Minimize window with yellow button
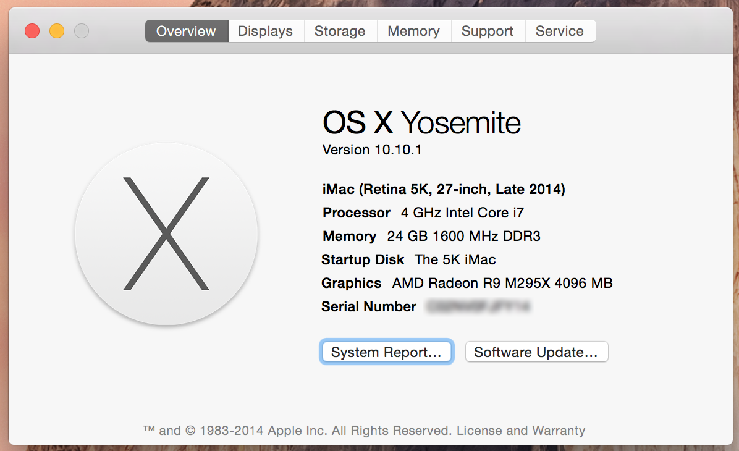The height and width of the screenshot is (451, 739). point(57,31)
